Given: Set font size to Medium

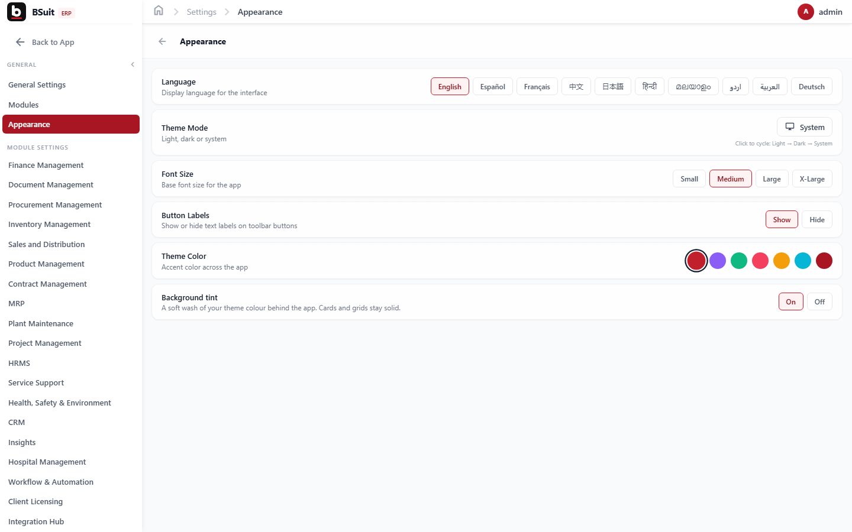Looking at the screenshot, I should tap(731, 179).
